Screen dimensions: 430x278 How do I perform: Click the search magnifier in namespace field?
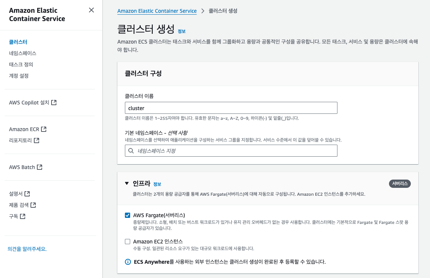tap(131, 151)
